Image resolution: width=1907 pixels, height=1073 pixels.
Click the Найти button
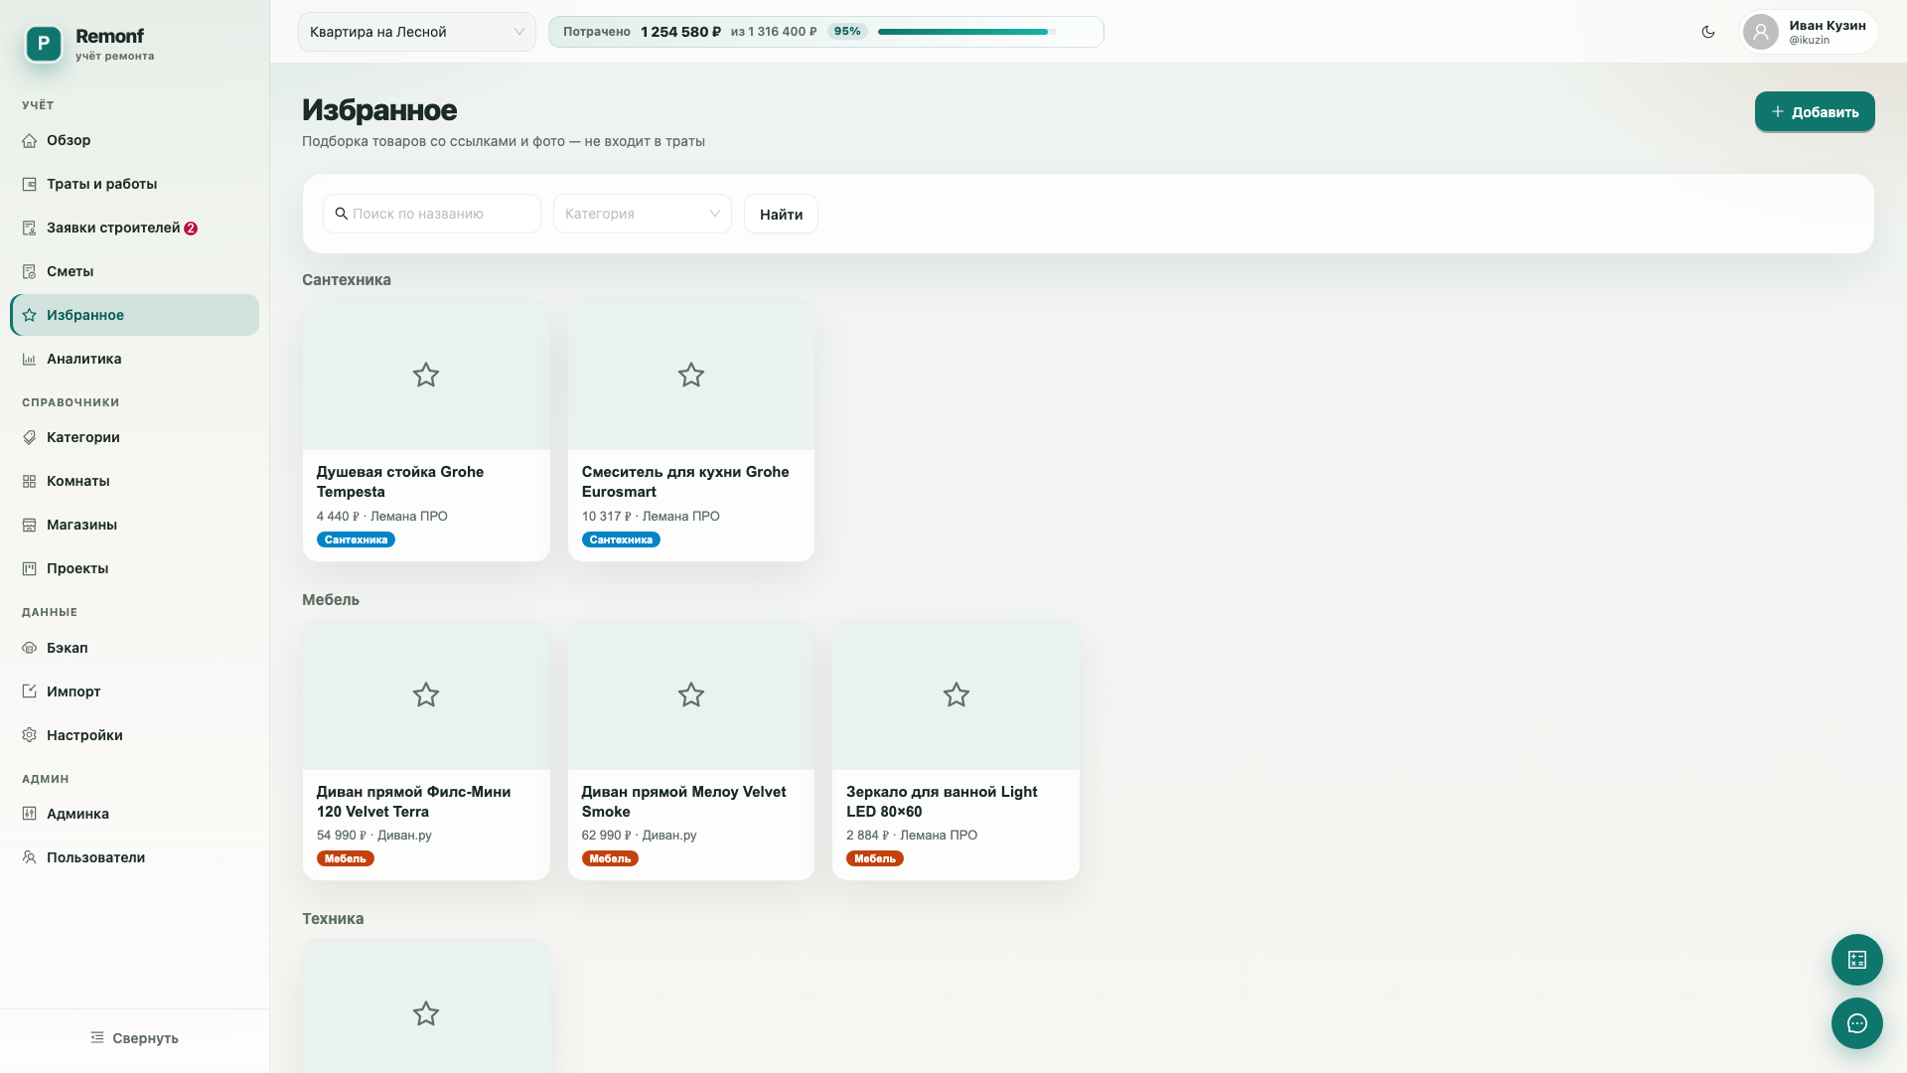(x=781, y=214)
